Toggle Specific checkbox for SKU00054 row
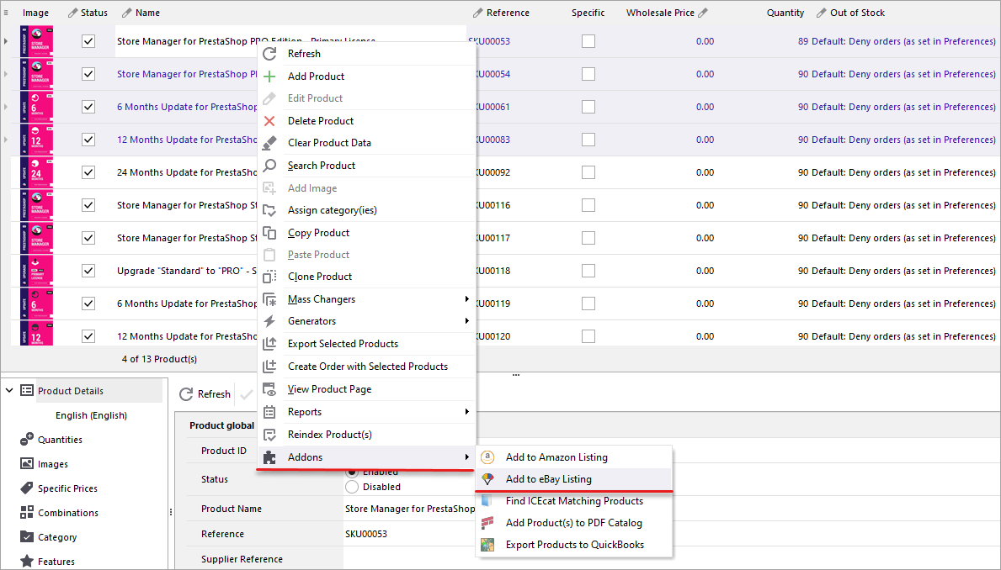The height and width of the screenshot is (570, 1001). point(588,74)
